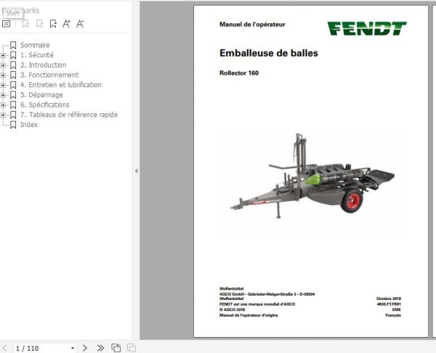Screen dimensions: 436x353
Task: Go to previous page arrow
Action: (x=5, y=348)
